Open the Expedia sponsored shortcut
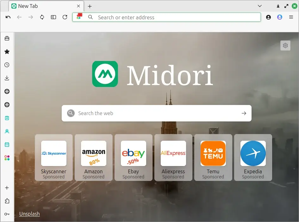Screen dimensions: 299x222 coord(253,157)
